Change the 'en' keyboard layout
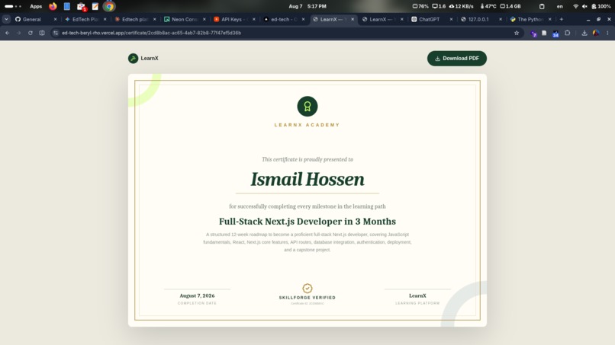 (x=560, y=6)
